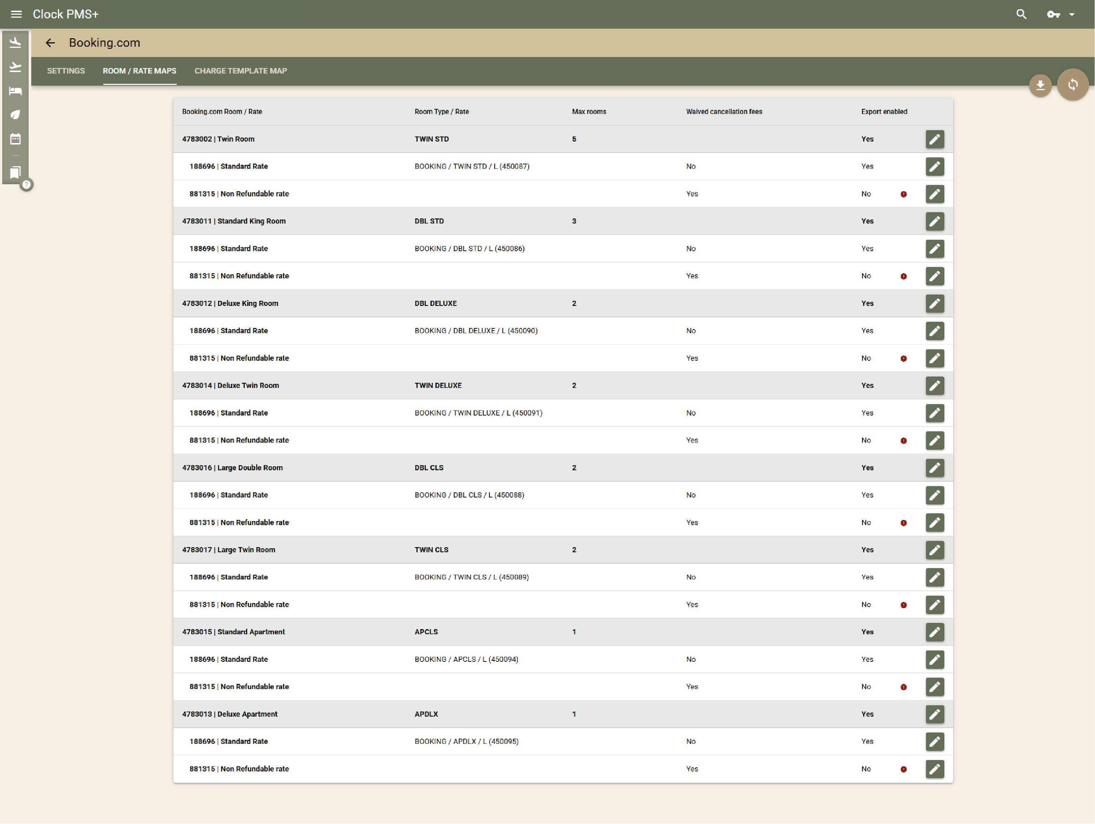Image resolution: width=1095 pixels, height=824 pixels.
Task: Click the 'Booking.com Room / Rate' column header
Action: pos(222,112)
